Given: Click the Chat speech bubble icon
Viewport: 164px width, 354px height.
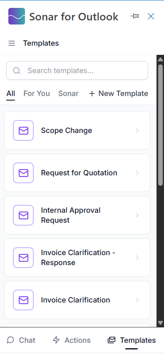Looking at the screenshot, I should (11, 340).
